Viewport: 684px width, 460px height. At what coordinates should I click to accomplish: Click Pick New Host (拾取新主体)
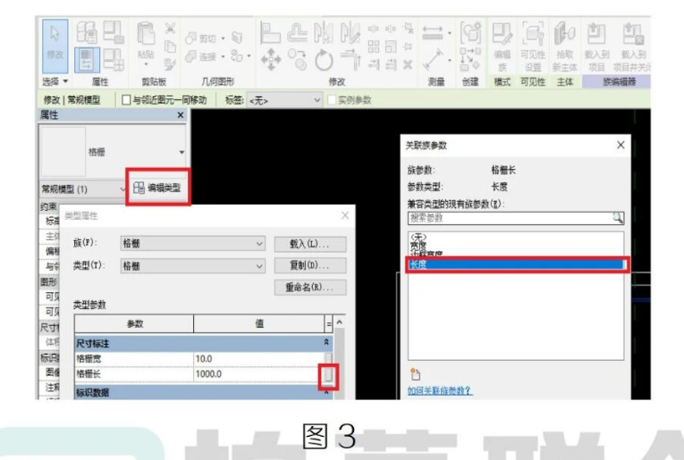click(564, 47)
